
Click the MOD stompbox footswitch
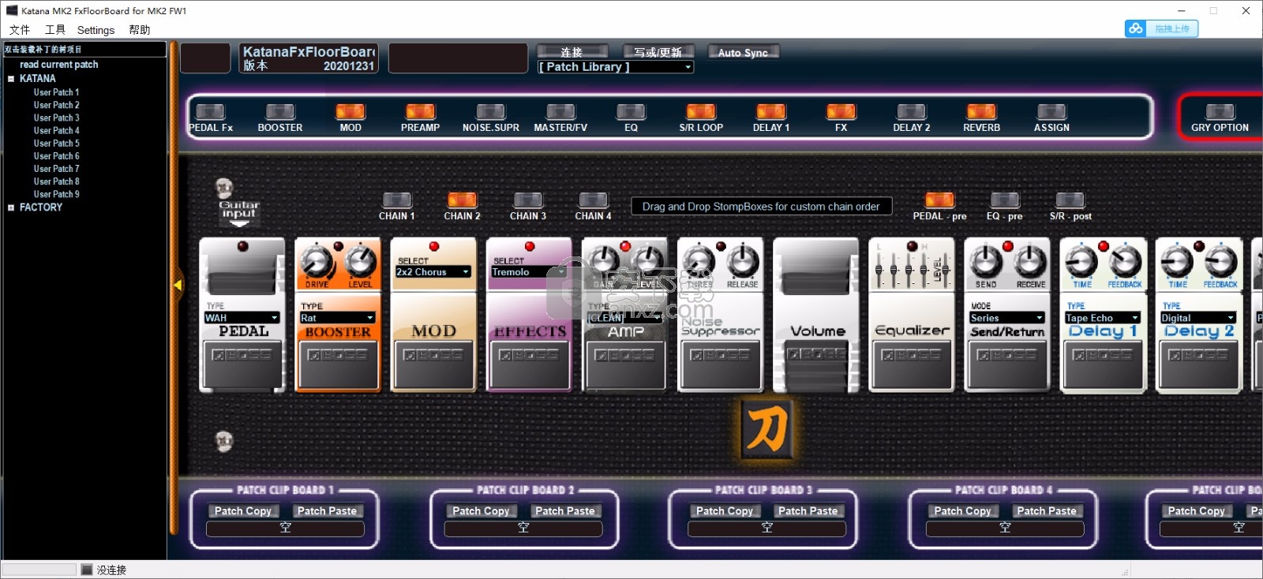[x=433, y=365]
